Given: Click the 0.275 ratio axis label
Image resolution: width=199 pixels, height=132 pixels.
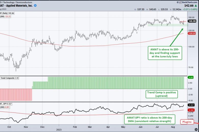Looking at the screenshot, I should (191, 113).
